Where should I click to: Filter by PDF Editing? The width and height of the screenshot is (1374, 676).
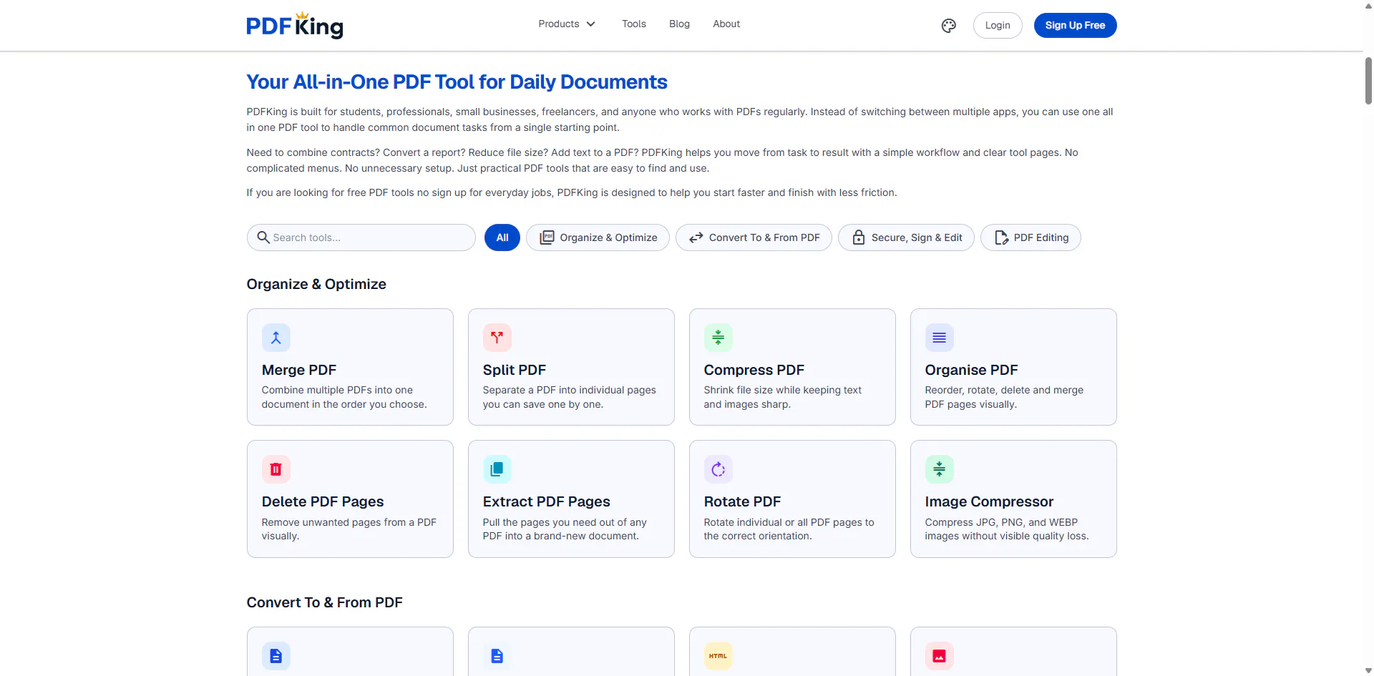(1030, 237)
